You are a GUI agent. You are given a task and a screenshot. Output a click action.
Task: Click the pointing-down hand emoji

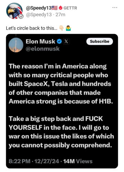click(61, 28)
